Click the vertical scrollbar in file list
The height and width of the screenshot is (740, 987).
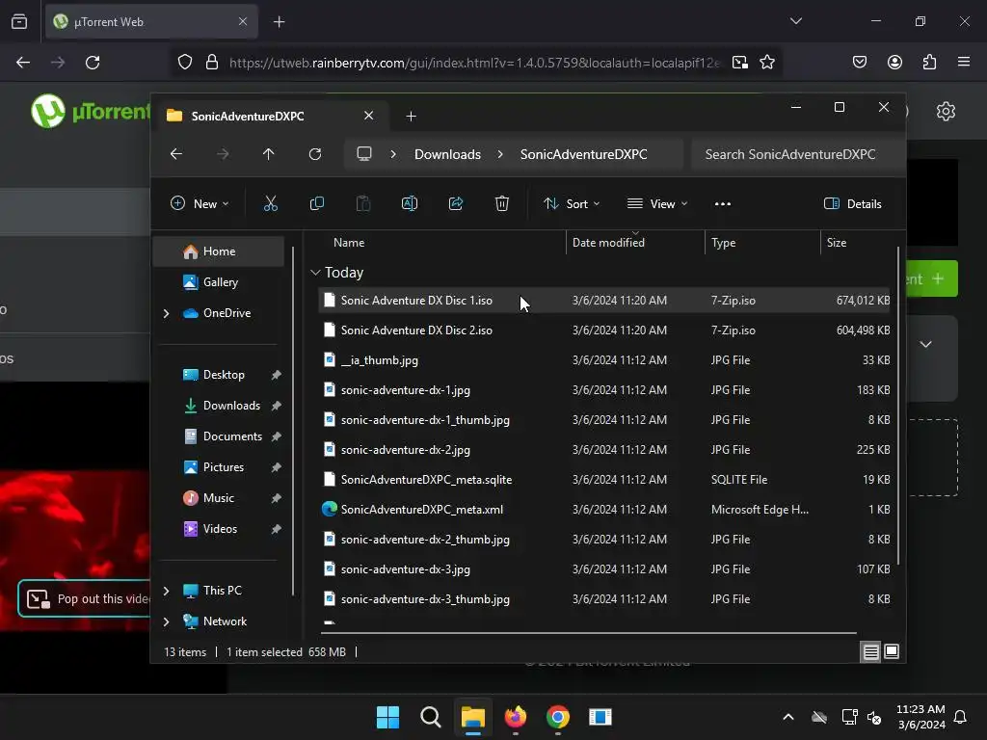pyautogui.click(x=898, y=406)
